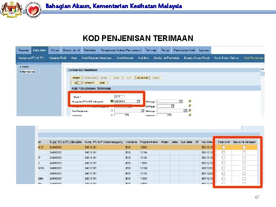Open the Perakaunan Aset tab
276x207 pixels.
tap(184, 50)
